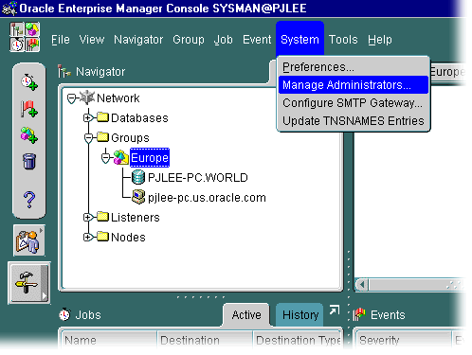This screenshot has width=472, height=355.
Task: Click the Groups label in tree
Action: [130, 138]
